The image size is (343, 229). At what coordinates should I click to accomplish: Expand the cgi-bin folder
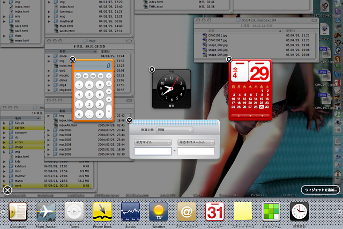tap(4, 128)
